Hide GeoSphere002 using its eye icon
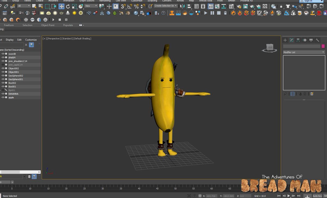327x198 pixels. (x=3, y=76)
